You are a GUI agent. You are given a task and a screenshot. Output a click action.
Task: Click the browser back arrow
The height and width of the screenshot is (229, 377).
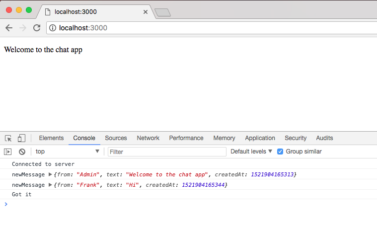(9, 28)
